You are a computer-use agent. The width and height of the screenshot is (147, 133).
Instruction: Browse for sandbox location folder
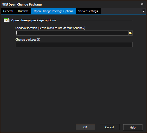[130, 33]
